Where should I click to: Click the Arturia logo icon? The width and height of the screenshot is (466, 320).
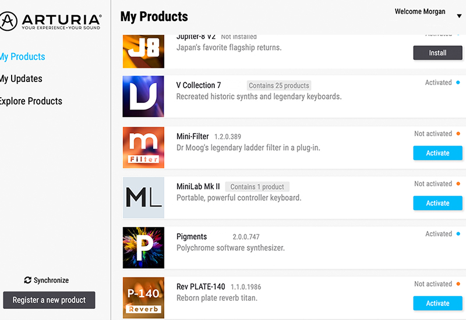point(9,21)
